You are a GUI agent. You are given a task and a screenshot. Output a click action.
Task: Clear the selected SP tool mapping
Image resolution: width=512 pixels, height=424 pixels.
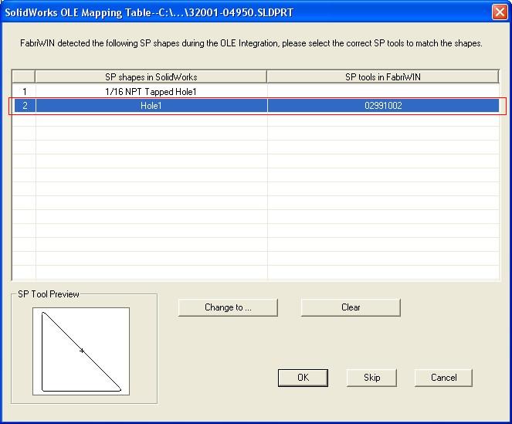[x=351, y=307]
